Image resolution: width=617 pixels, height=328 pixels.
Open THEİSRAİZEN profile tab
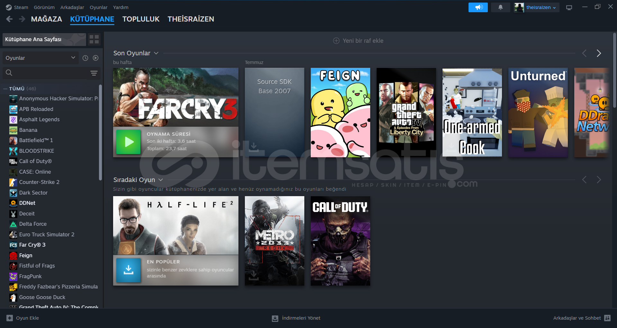coord(191,19)
